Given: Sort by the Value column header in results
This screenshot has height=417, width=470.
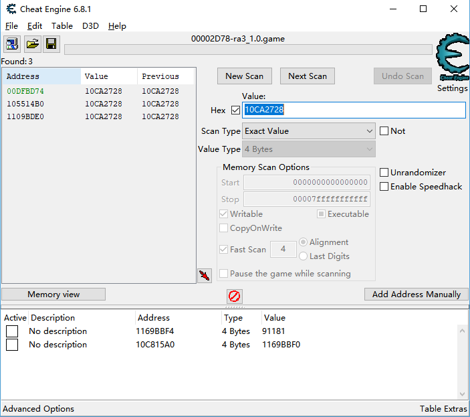Looking at the screenshot, I should click(109, 76).
